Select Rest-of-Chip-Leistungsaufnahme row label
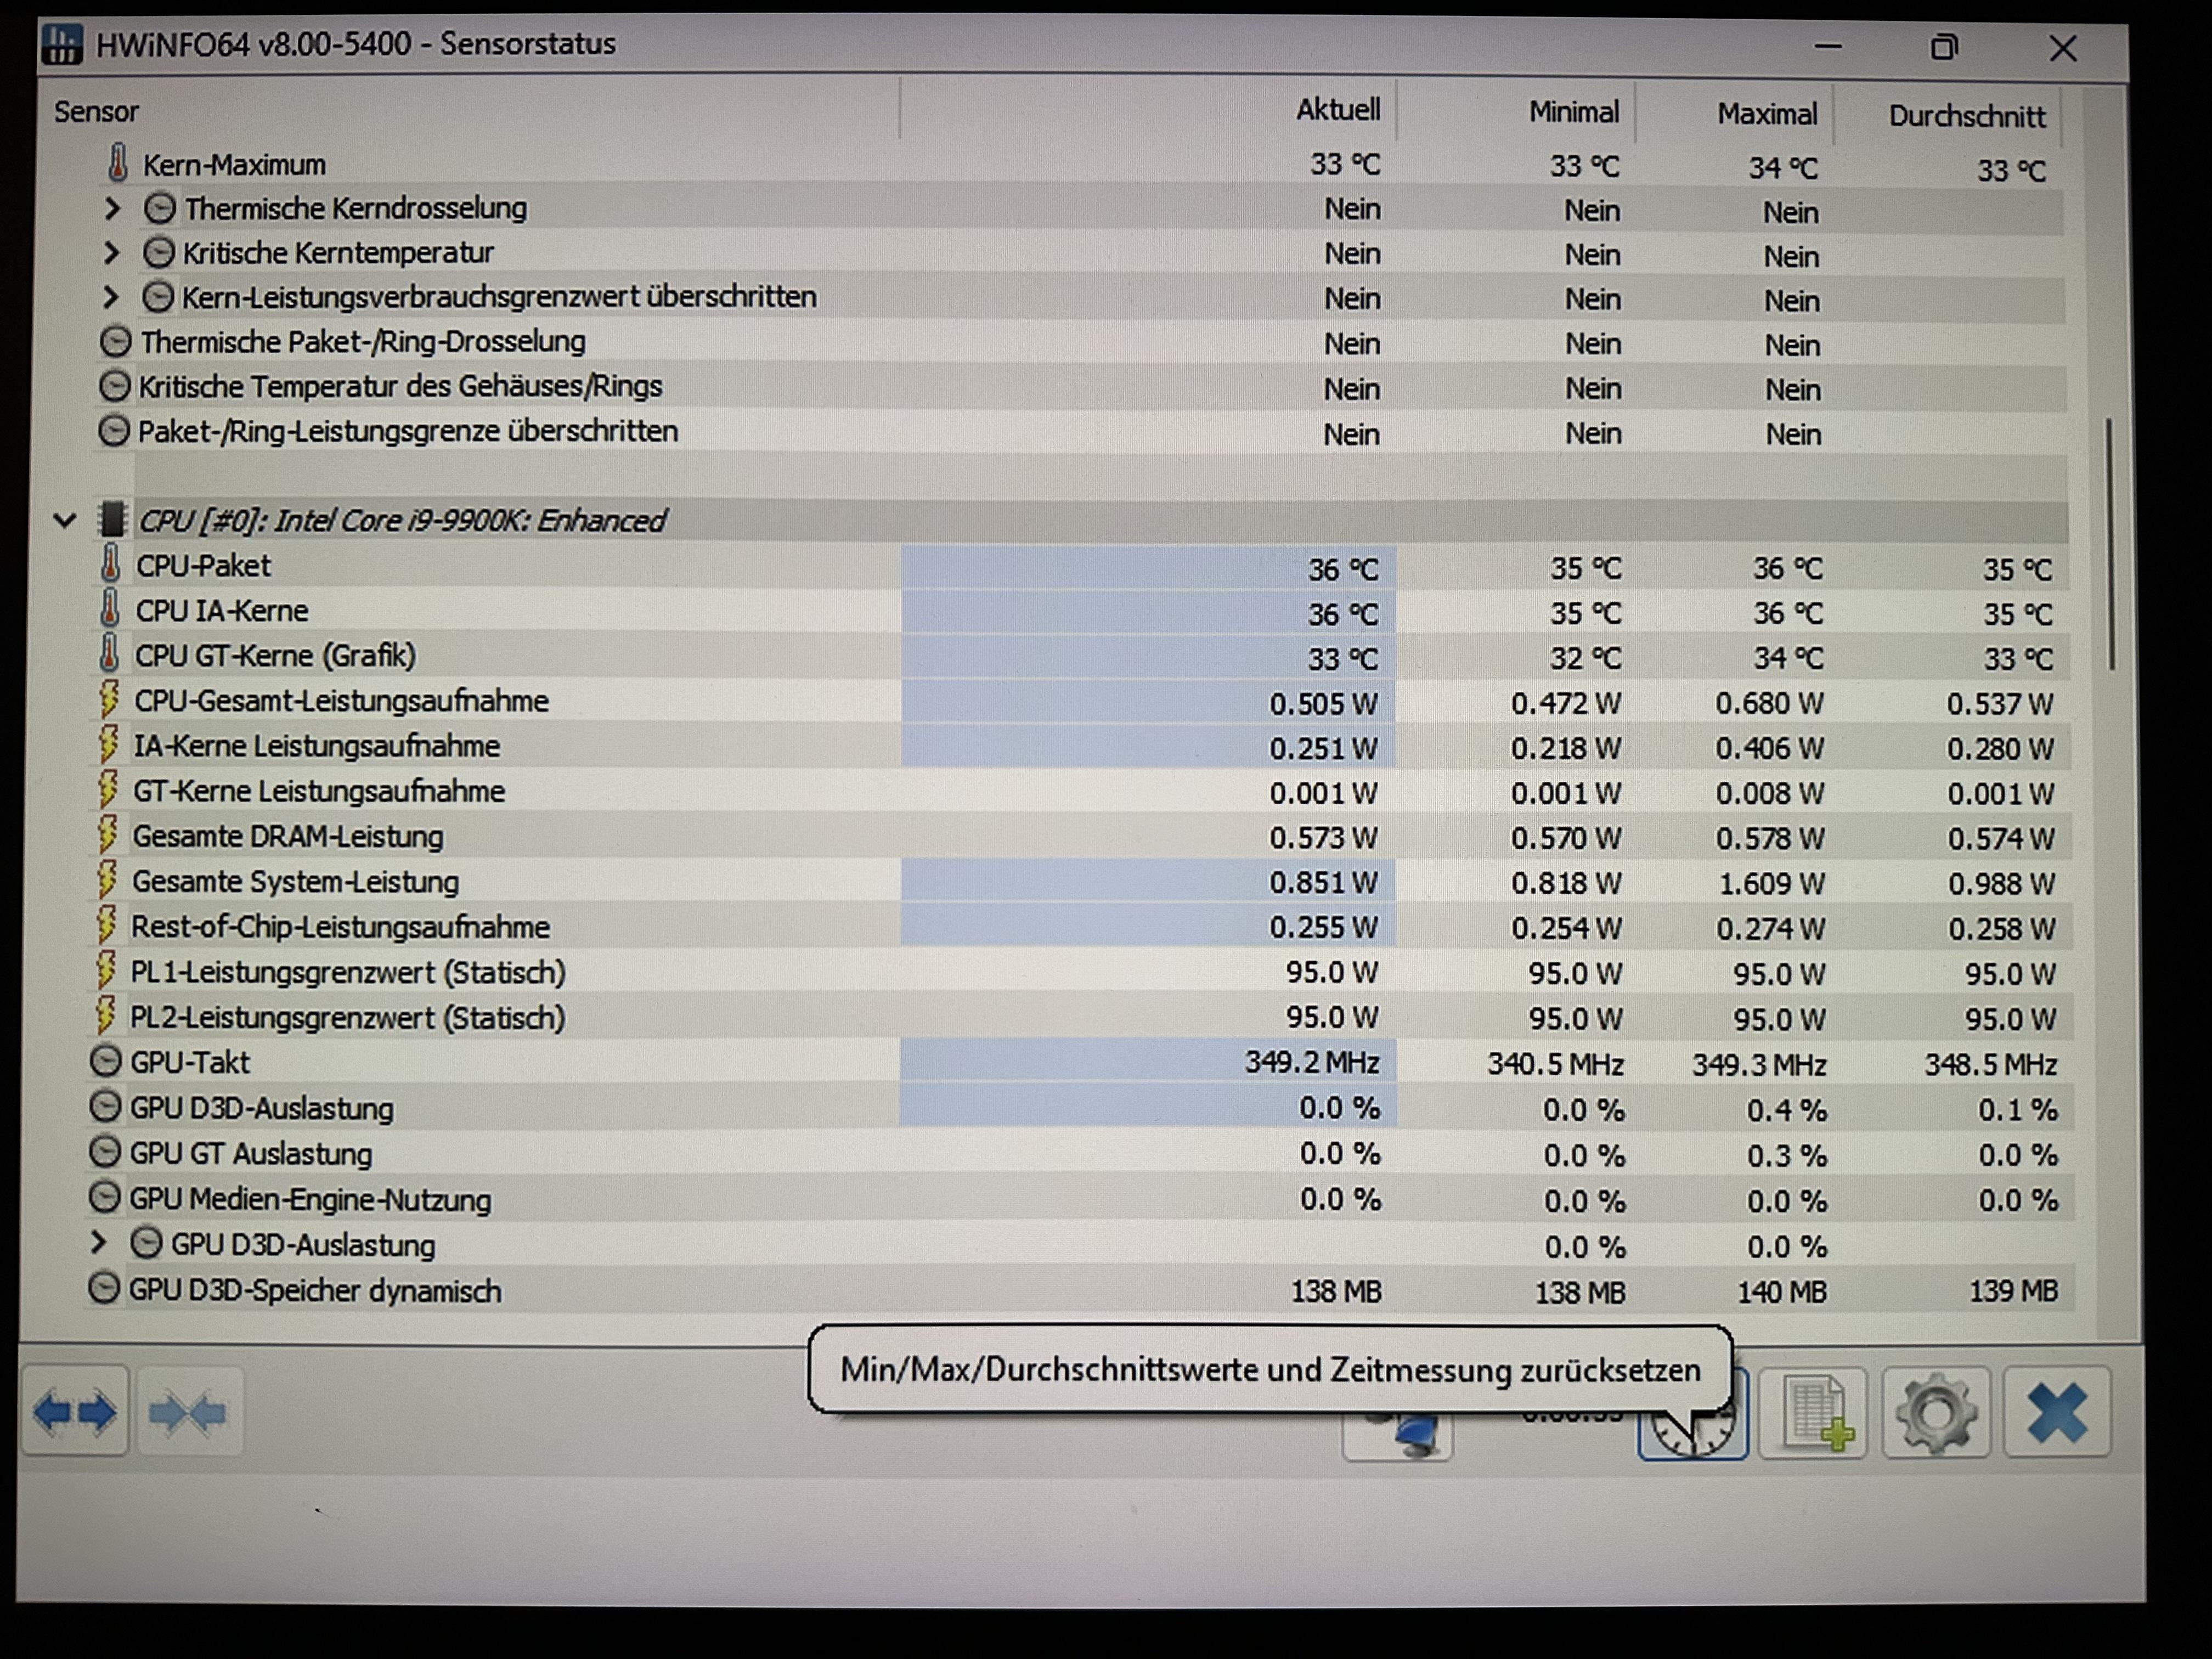This screenshot has width=2212, height=1659. 340,927
